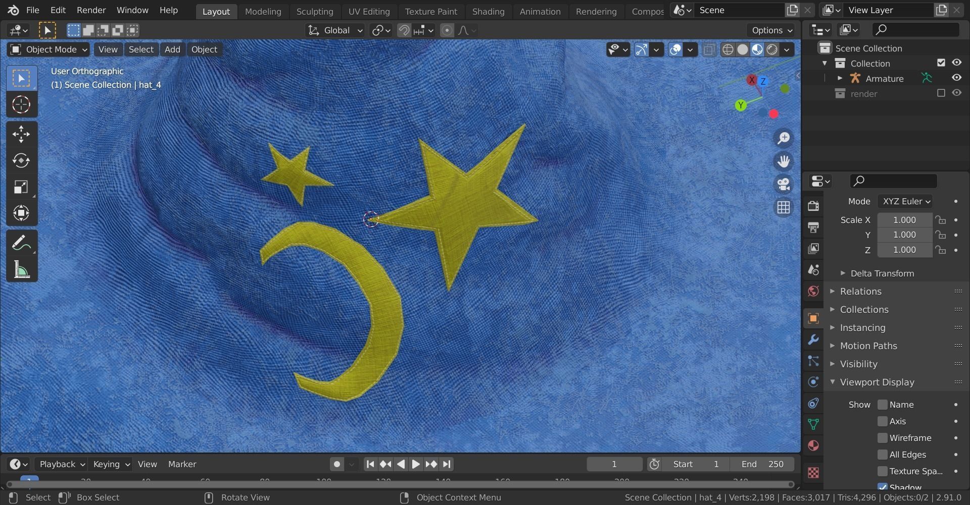
Task: Select the Cursor tool in the toolbar
Action: coord(21,105)
